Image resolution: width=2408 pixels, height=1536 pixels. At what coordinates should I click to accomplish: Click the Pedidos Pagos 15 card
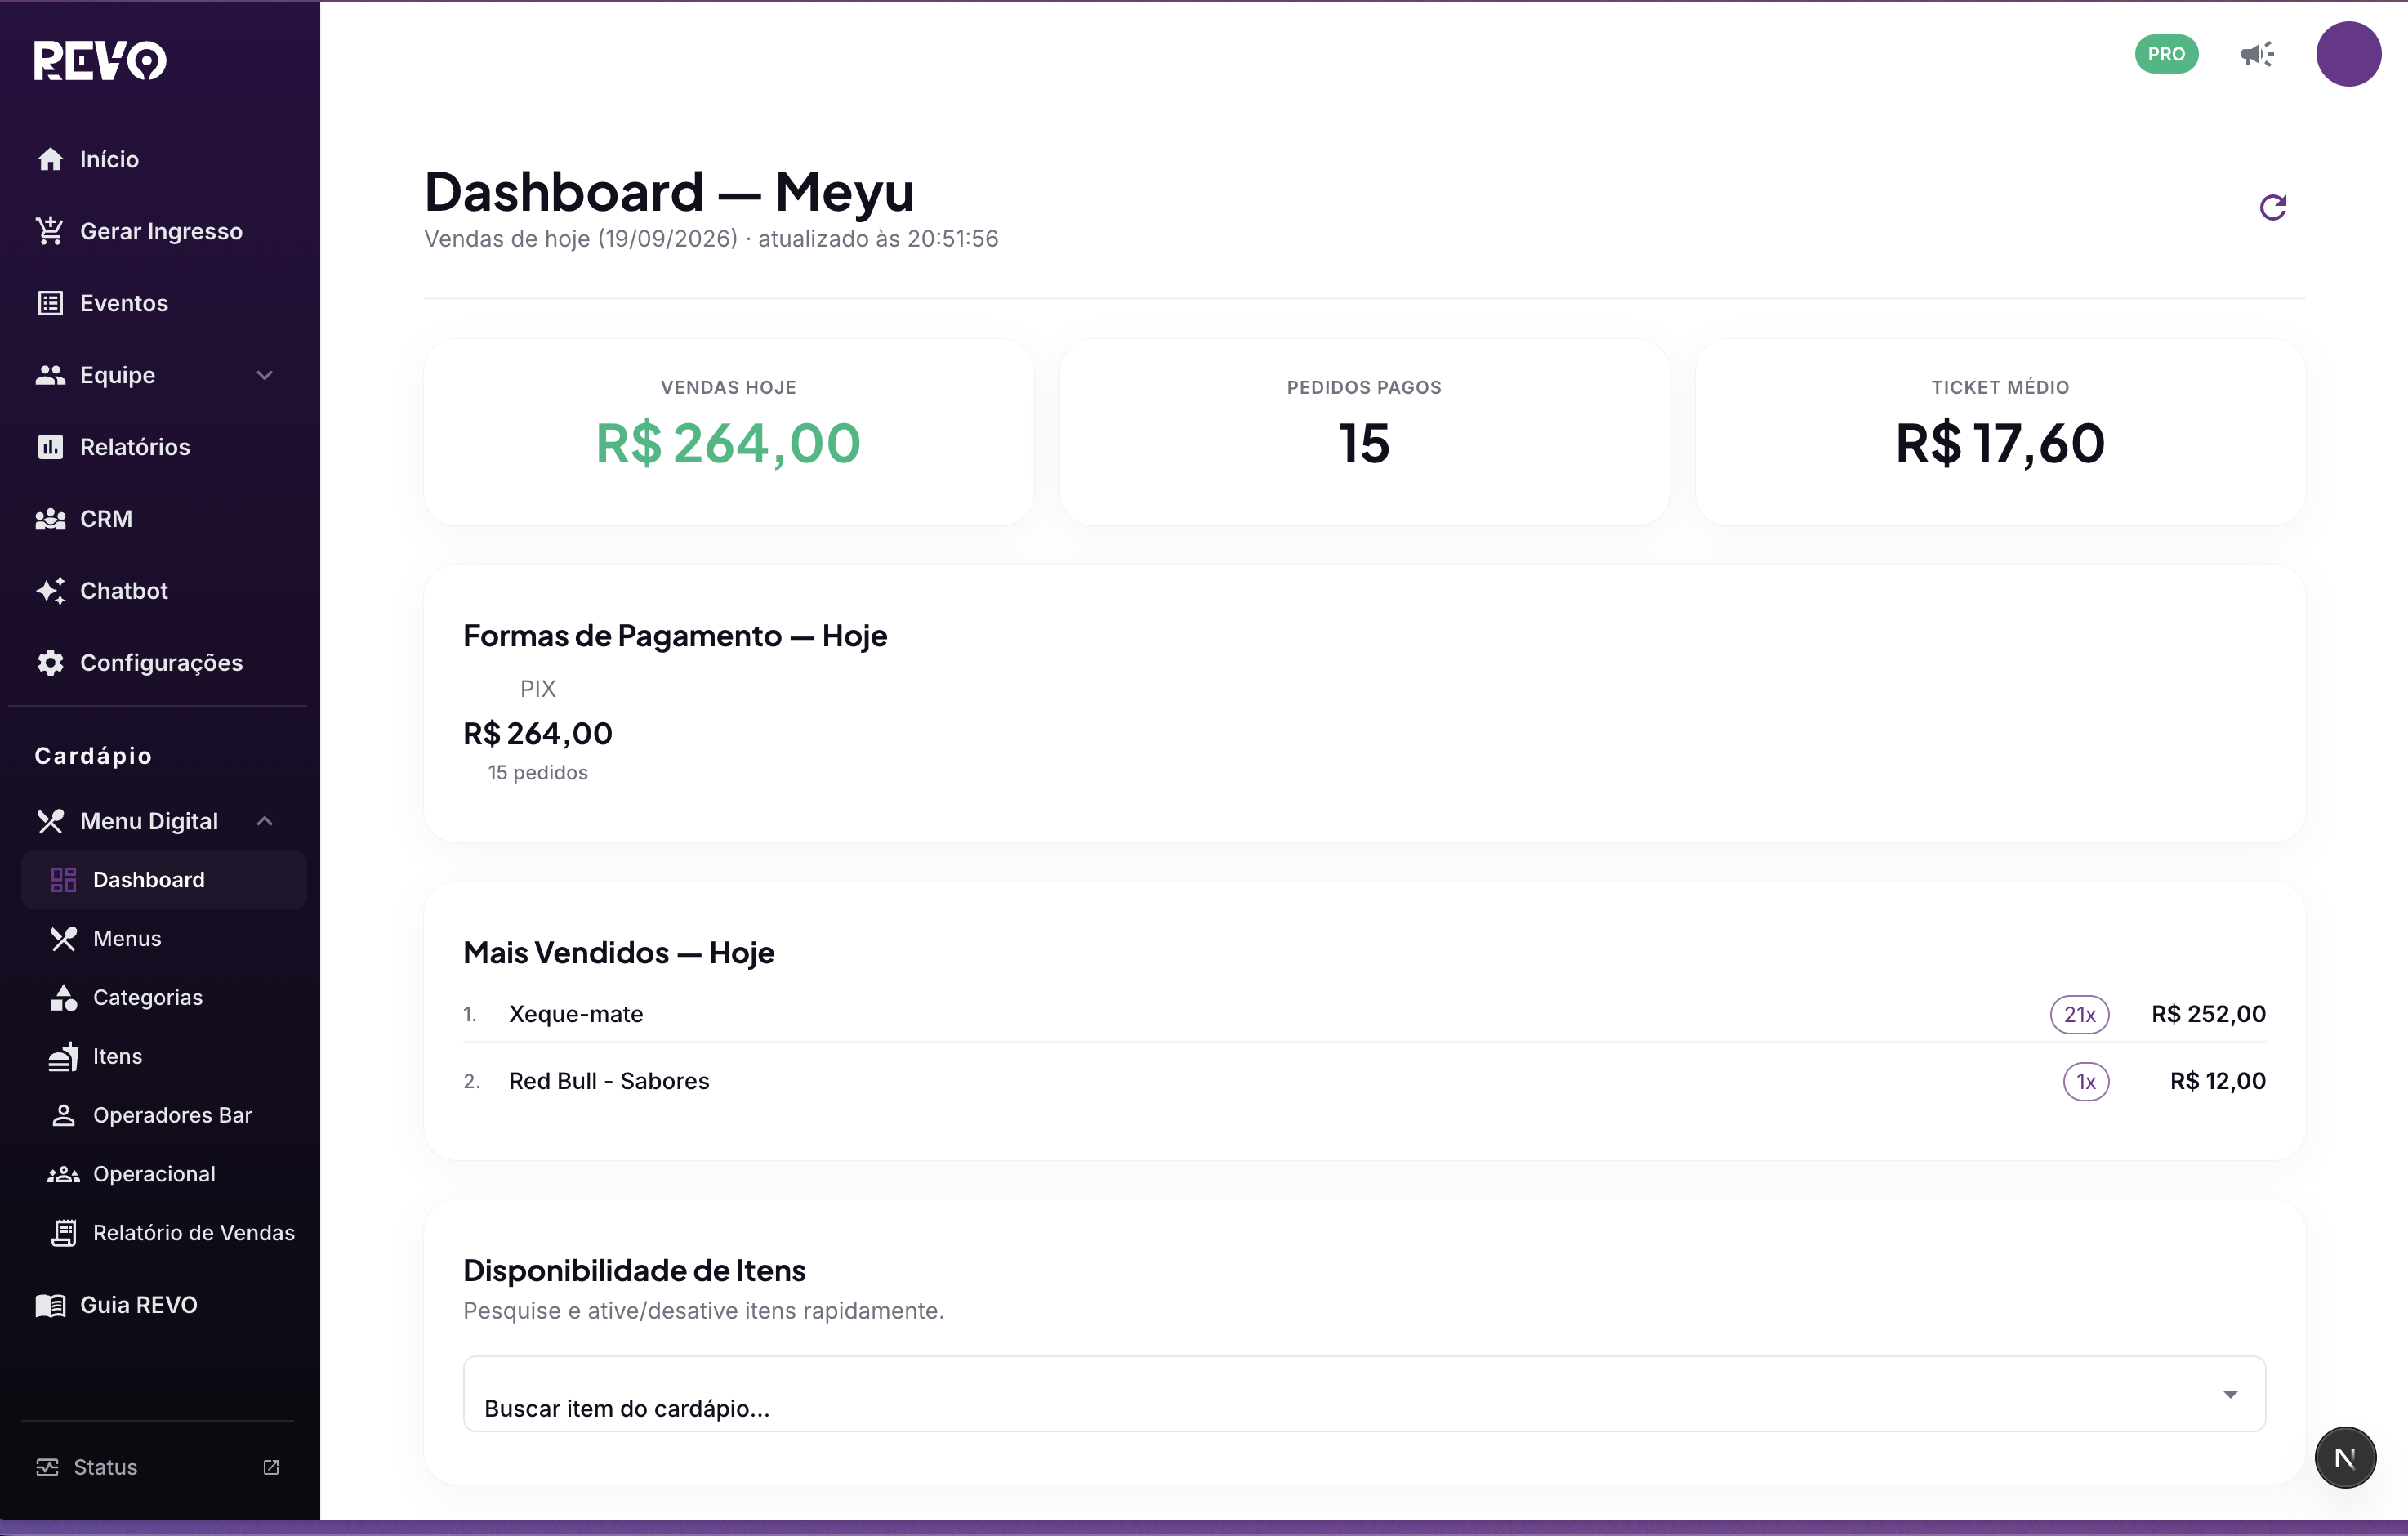click(x=1364, y=432)
